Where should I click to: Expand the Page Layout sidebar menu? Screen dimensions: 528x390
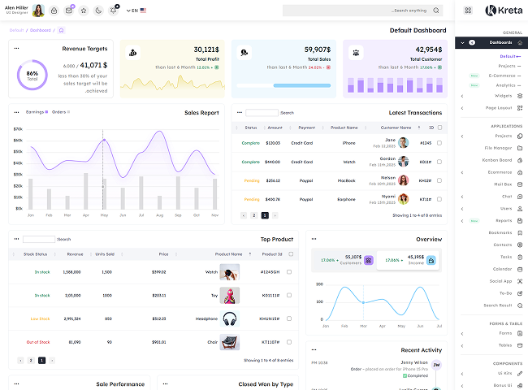click(499, 107)
